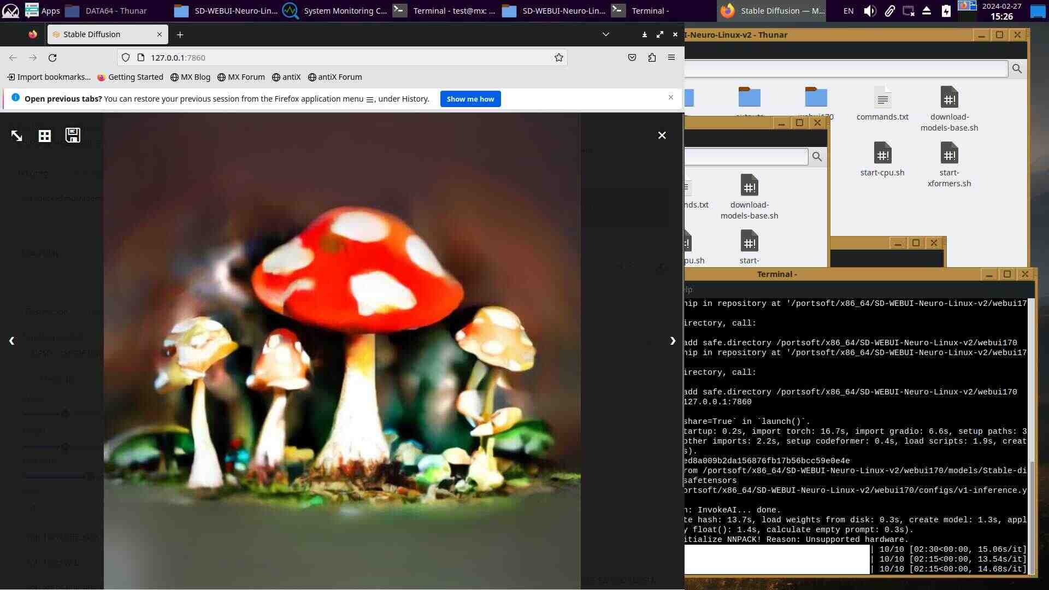This screenshot has width=1049, height=590.
Task: Open a new browser tab
Action: pos(180,34)
